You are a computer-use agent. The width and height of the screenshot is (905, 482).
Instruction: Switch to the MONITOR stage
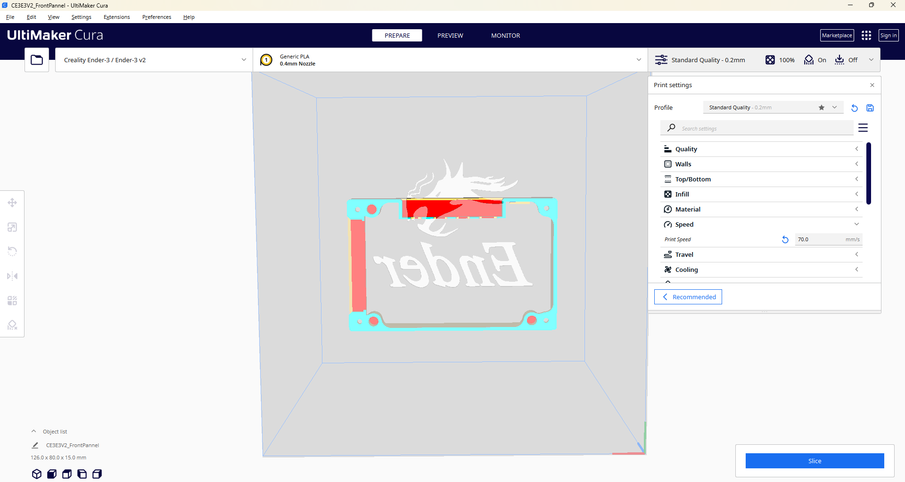[506, 35]
